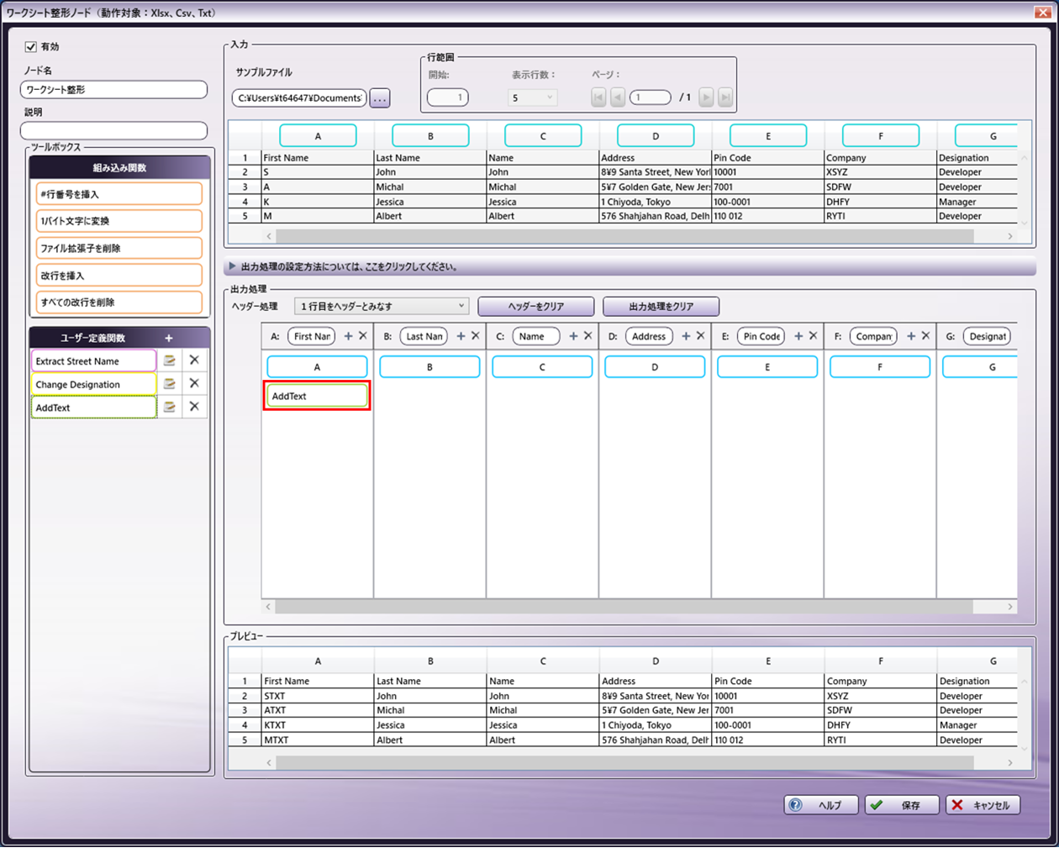This screenshot has height=853, width=1059.
Task: Add column after A First Name
Action: [x=348, y=336]
